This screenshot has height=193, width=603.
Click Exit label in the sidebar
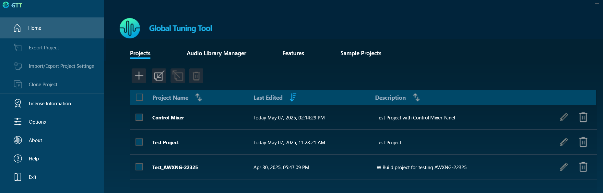tap(32, 177)
